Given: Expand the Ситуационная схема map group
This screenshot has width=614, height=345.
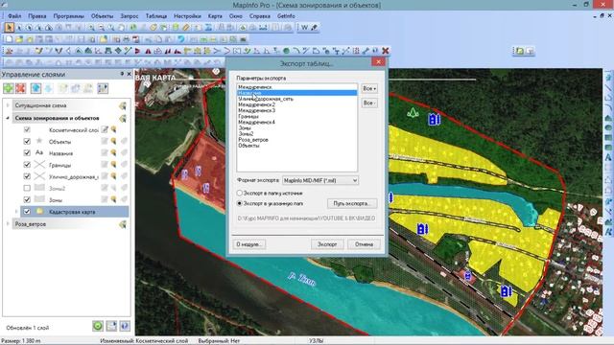Looking at the screenshot, I should point(8,105).
